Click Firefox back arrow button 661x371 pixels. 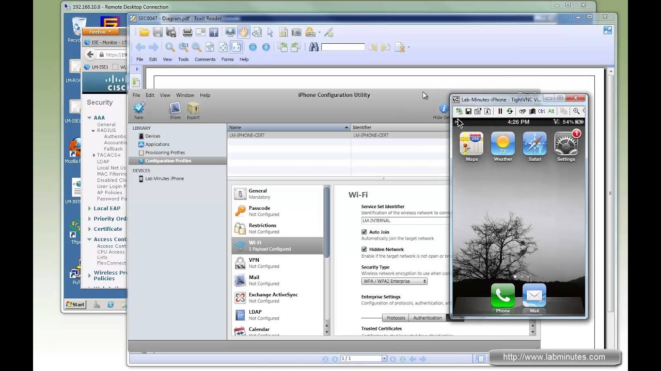pyautogui.click(x=90, y=54)
